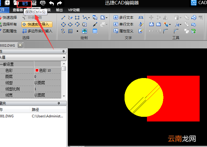Select the Line drawing tool
Screen dimensions: 207x147
click(x=63, y=18)
